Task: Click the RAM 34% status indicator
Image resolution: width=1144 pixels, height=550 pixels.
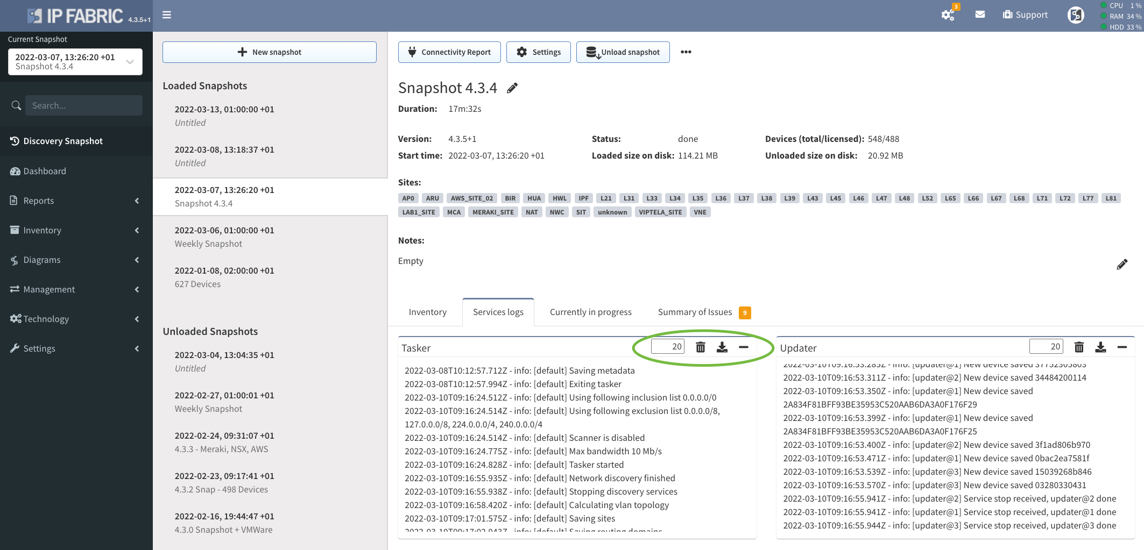Action: pyautogui.click(x=1121, y=16)
